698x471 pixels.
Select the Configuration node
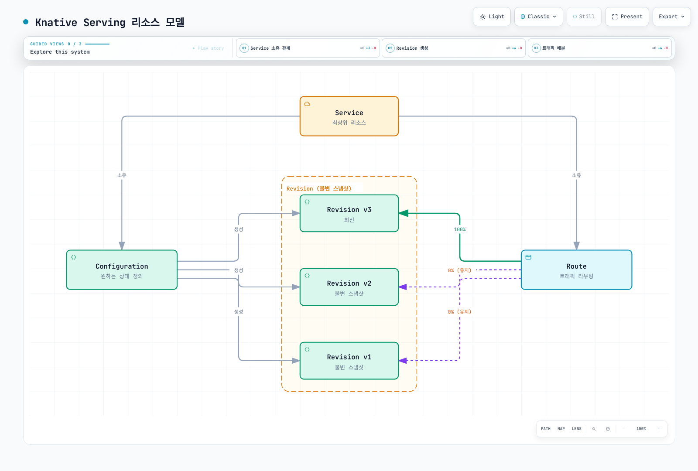pos(122,270)
